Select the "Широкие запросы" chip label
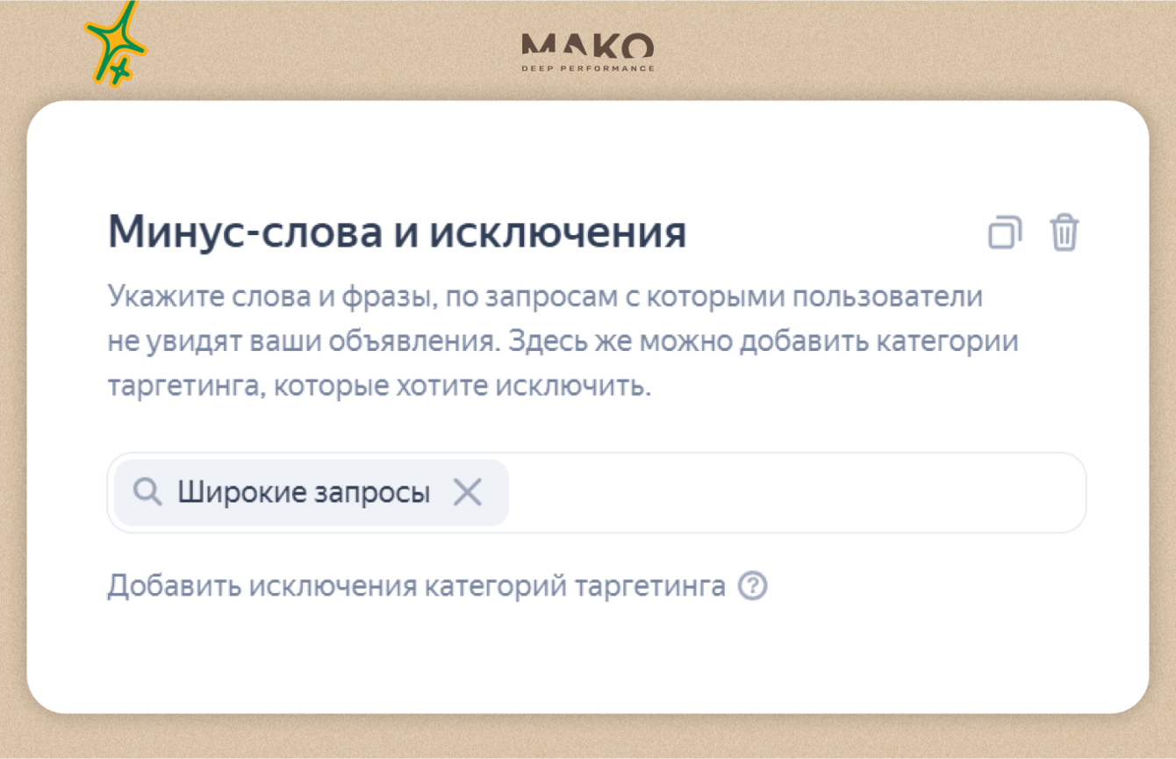Viewport: 1176px width, 759px height. coord(304,492)
